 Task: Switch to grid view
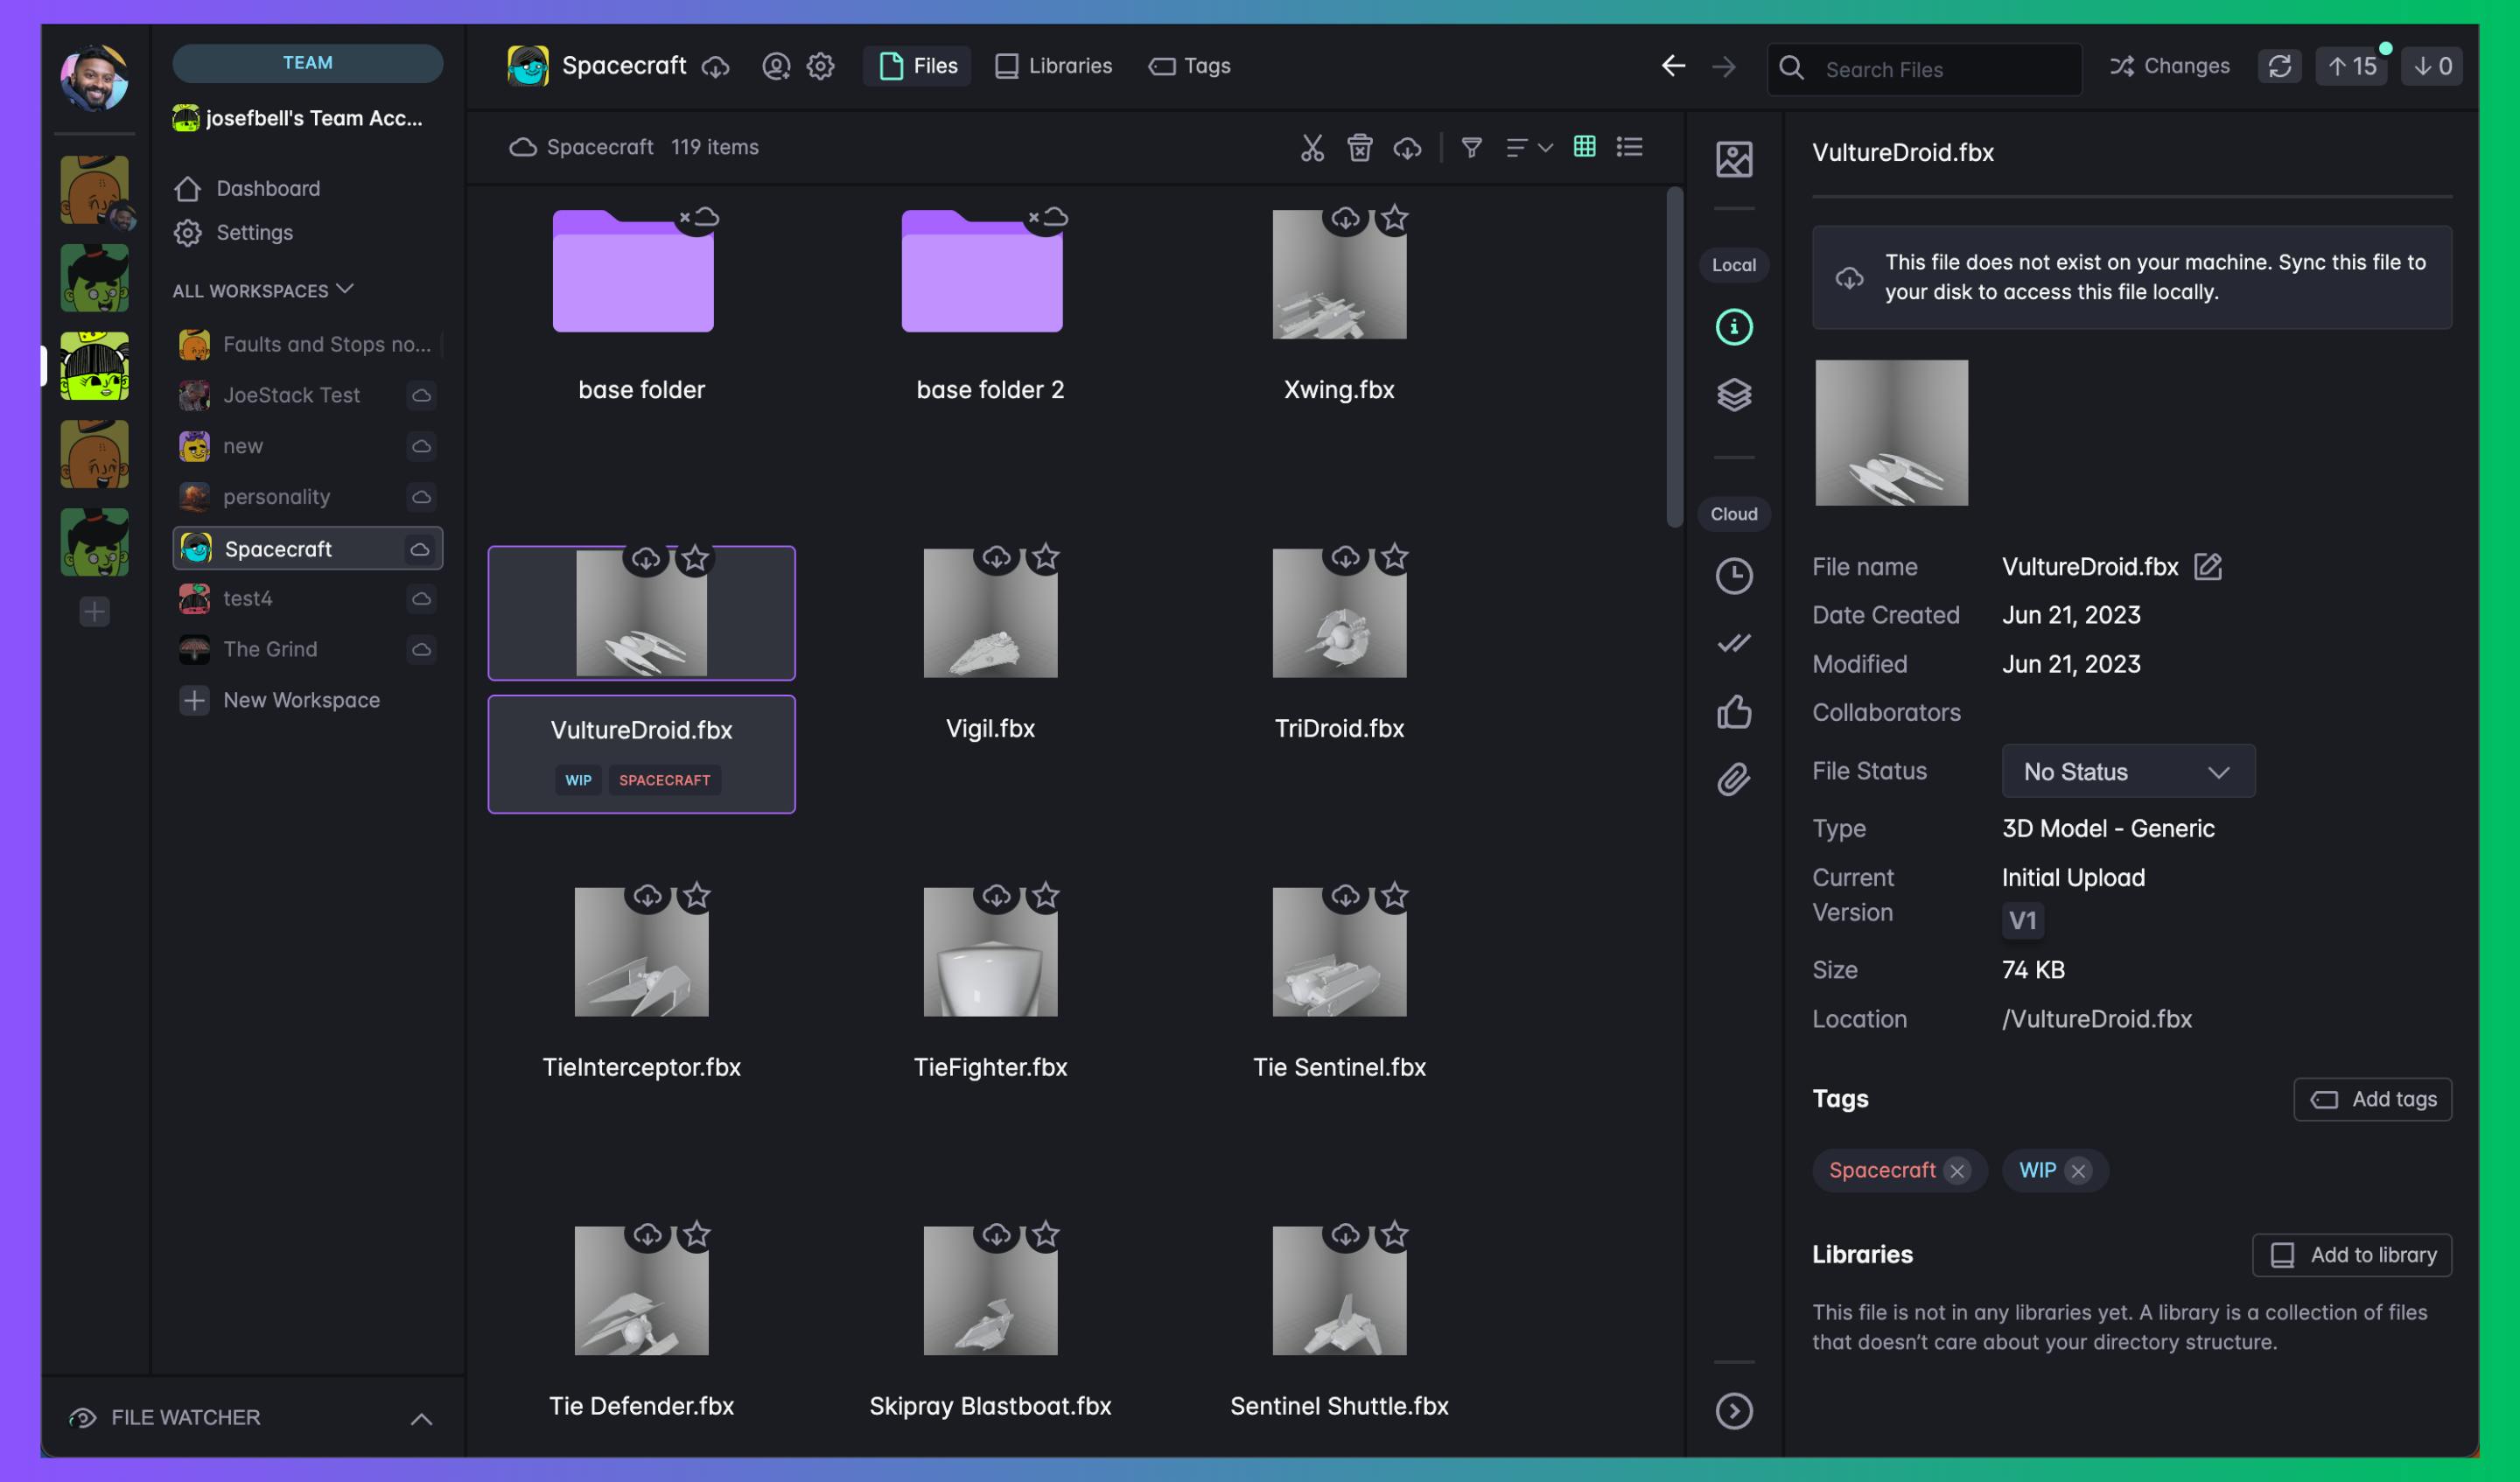pyautogui.click(x=1584, y=147)
